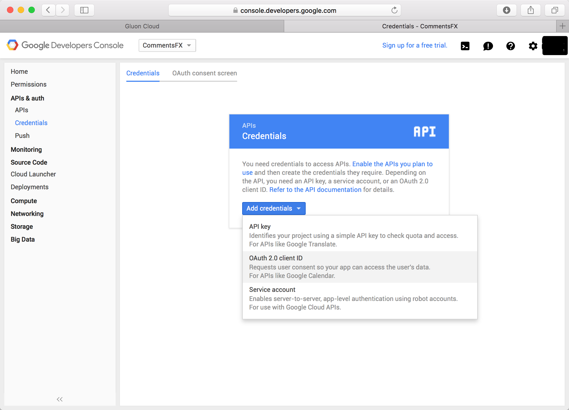Expand the Big Data section
569x410 pixels.
[x=23, y=239]
